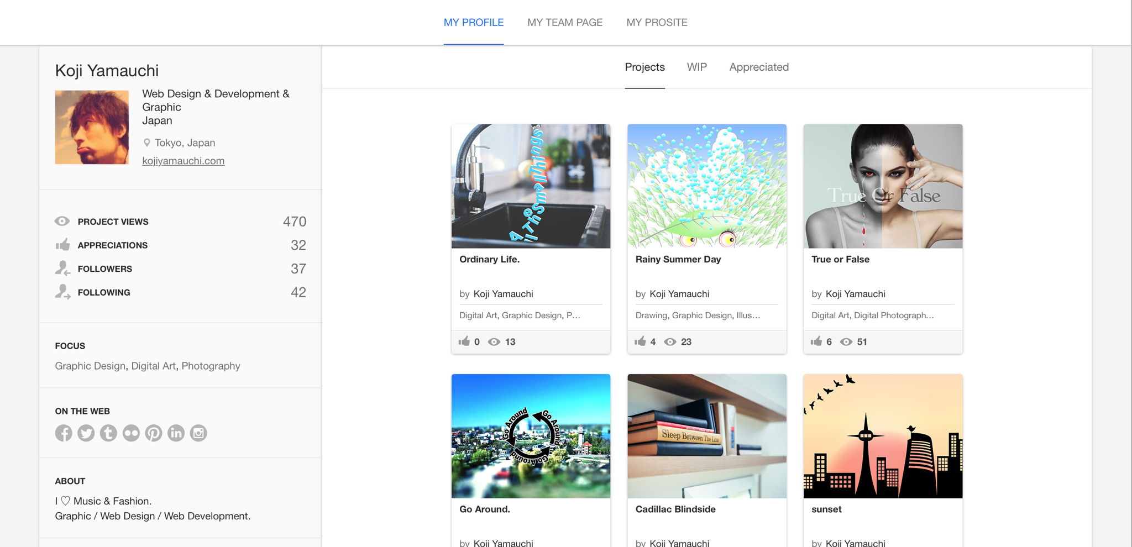Open the Ordinary Life. project title

490,259
